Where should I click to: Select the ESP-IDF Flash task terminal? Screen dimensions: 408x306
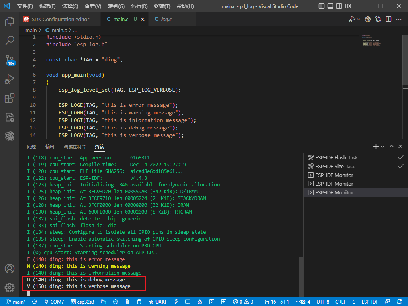tap(331, 158)
